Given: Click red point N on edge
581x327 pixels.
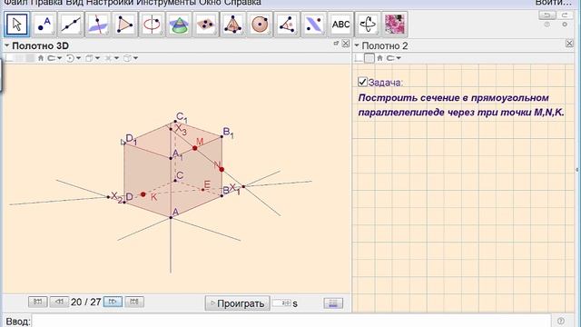Looking at the screenshot, I should coord(222,170).
